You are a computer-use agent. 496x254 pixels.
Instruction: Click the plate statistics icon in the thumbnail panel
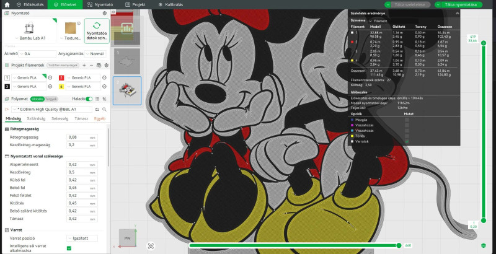[126, 29]
